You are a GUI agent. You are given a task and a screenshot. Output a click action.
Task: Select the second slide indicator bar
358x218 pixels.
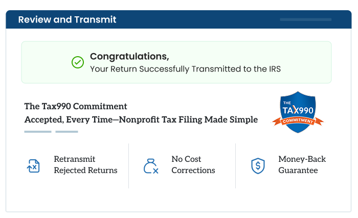point(66,132)
